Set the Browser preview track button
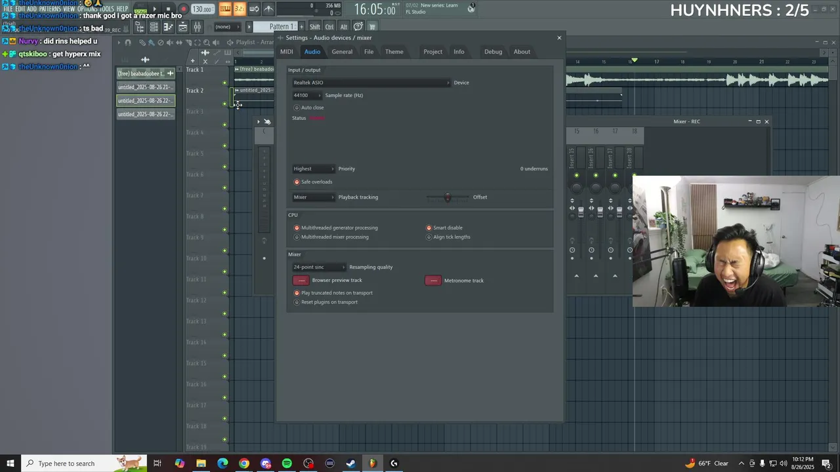The height and width of the screenshot is (472, 840). 301,281
